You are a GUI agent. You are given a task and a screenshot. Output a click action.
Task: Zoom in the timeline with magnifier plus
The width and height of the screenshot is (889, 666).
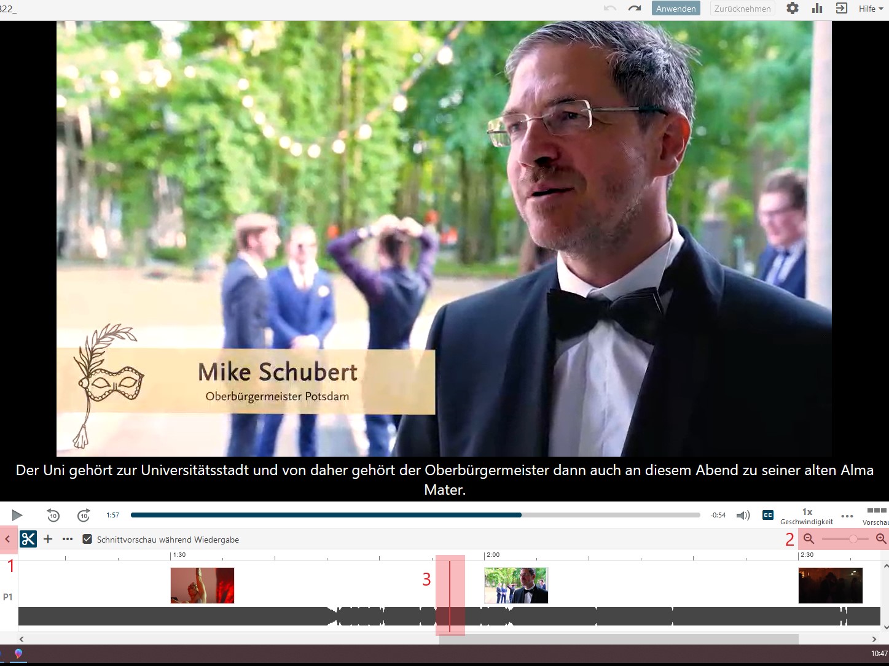click(x=881, y=539)
